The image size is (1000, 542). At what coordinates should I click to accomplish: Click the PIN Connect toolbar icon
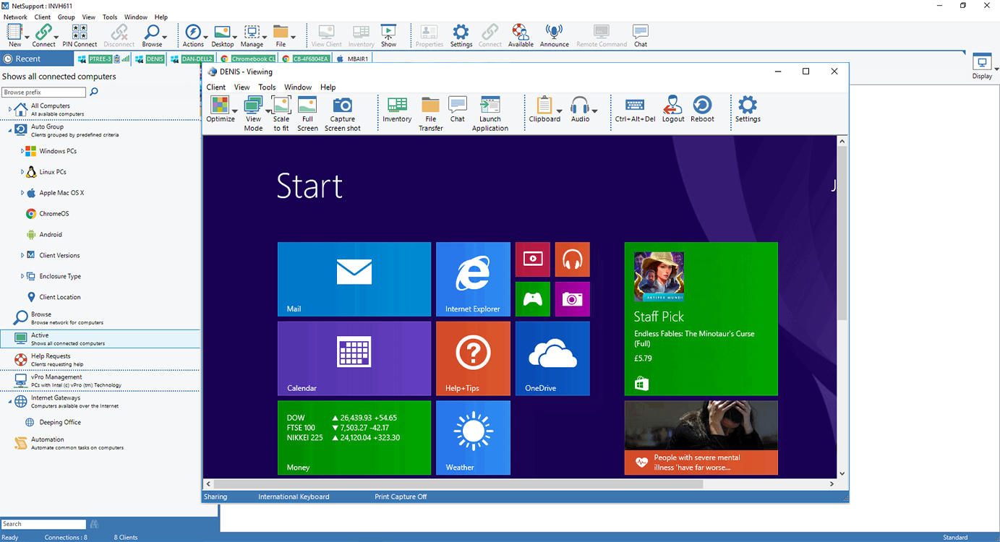[80, 33]
